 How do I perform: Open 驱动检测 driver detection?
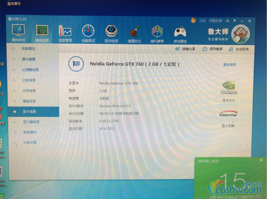(111, 34)
